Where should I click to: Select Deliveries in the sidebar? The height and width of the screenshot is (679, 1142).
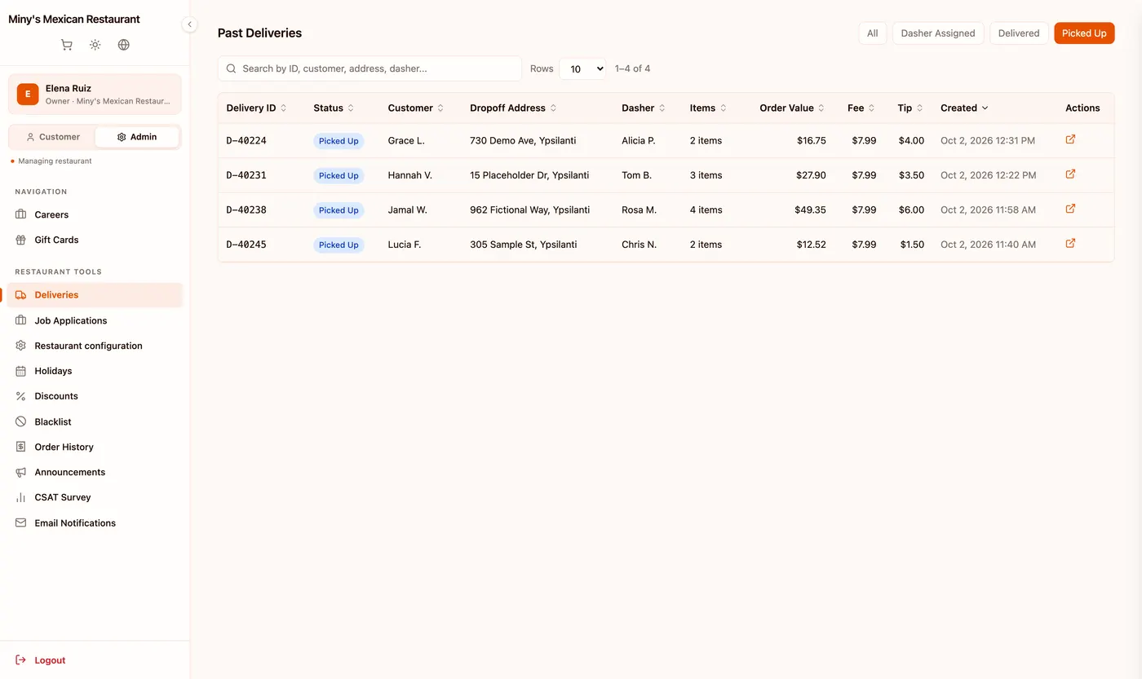click(x=95, y=295)
